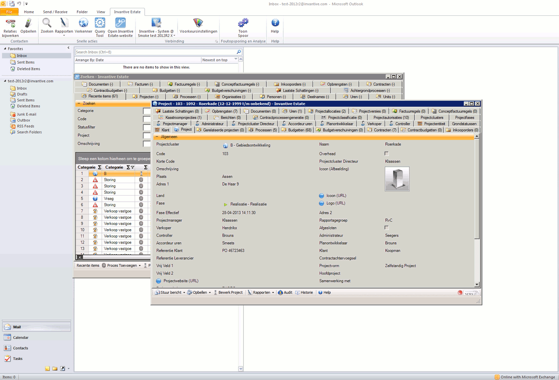Image resolution: width=559 pixels, height=380 pixels.
Task: Click the Search Inbox field
Action: (x=155, y=52)
